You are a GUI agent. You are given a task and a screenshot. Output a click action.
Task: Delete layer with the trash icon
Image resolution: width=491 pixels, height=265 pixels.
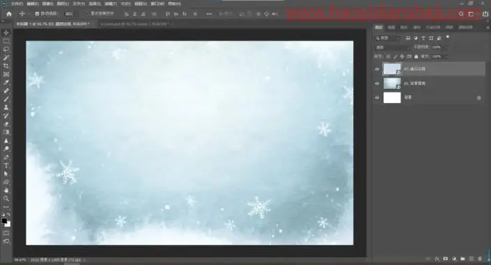[x=480, y=259]
